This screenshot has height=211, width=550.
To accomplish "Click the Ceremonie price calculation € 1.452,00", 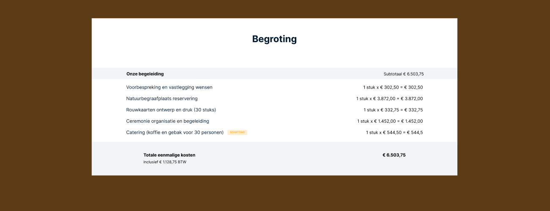I will [390, 121].
